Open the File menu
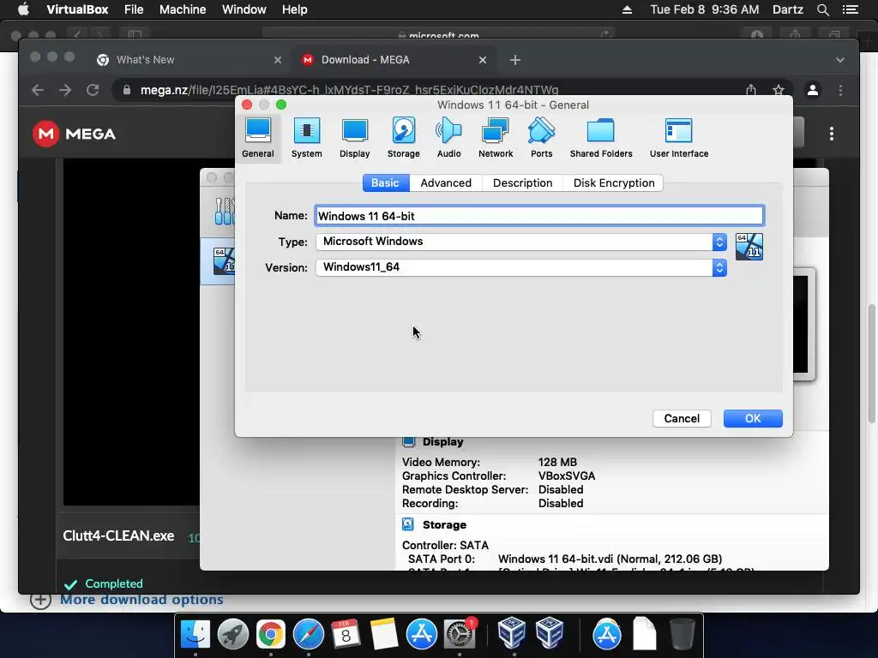878x658 pixels. click(134, 9)
